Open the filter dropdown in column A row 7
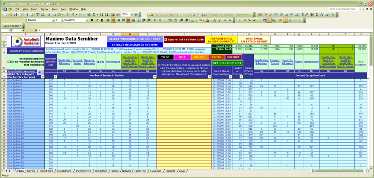This screenshot has height=178, width=374. (42, 77)
